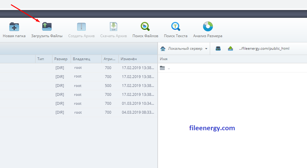Image resolution: width=307 pixels, height=168 pixels.
Task: Click the ../fileenergy.com/public_html path field
Action: (x=264, y=49)
